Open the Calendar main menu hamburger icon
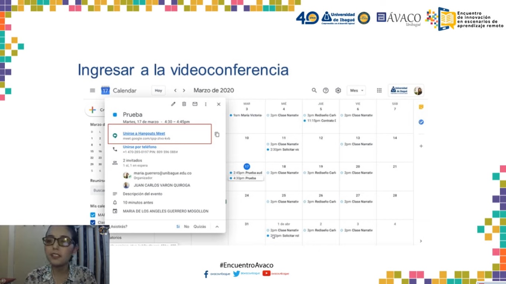506x284 pixels. click(92, 90)
